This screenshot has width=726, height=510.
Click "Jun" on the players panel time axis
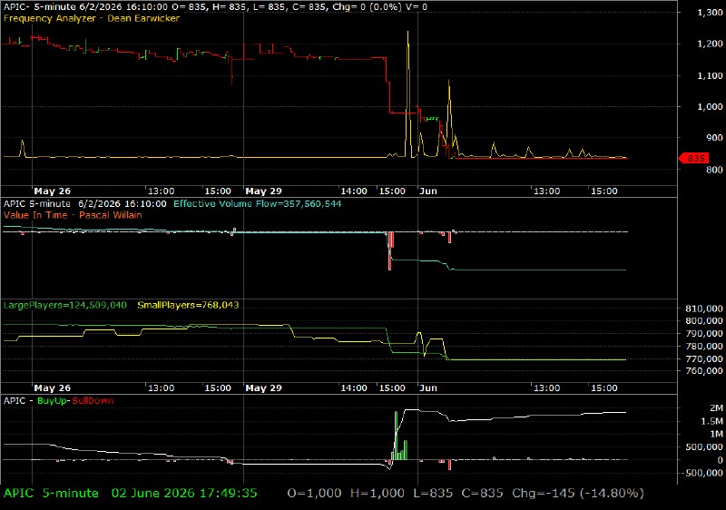click(428, 388)
